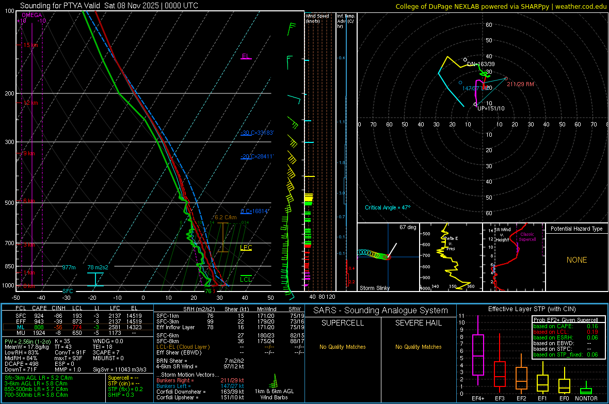
Task: Click the '12 km' height marker
Action: (30, 103)
